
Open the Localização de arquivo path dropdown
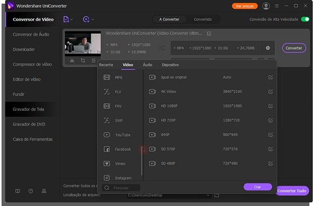pos(208,195)
